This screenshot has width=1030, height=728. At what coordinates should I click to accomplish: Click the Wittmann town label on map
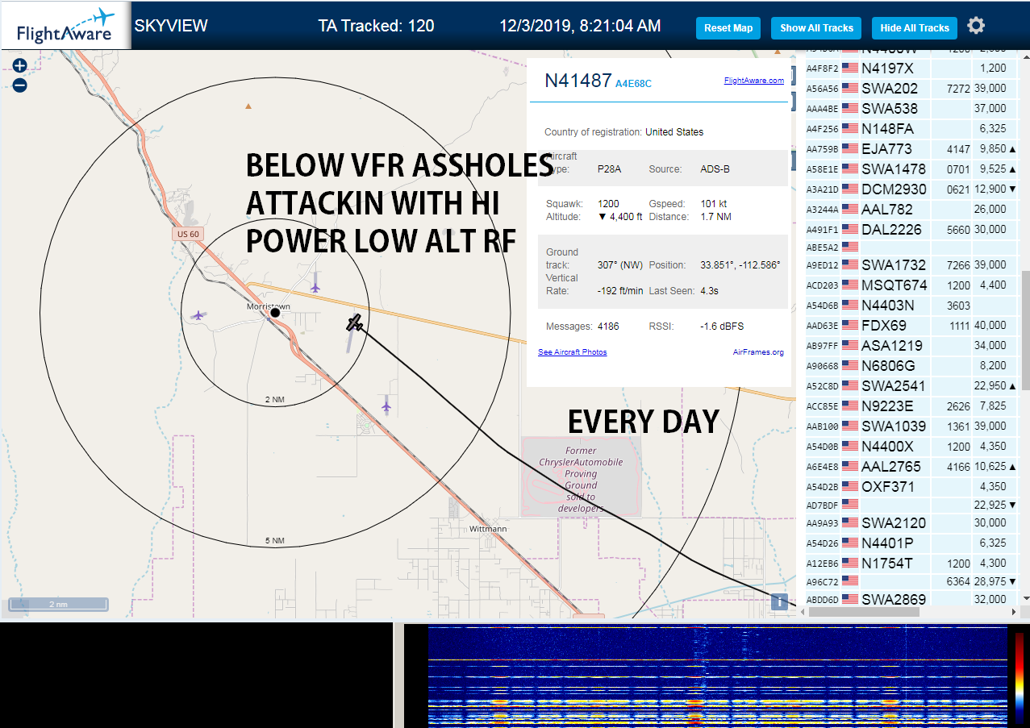pos(488,529)
